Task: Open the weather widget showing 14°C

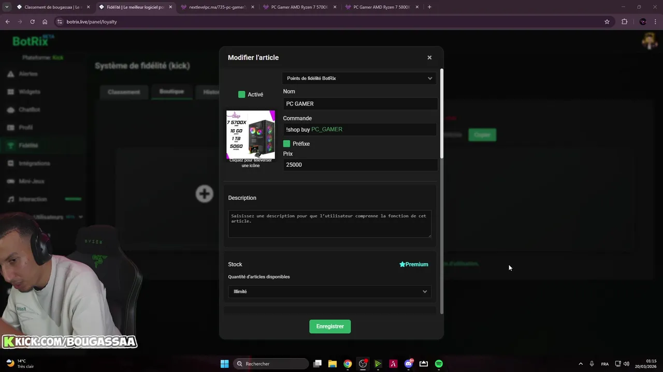Action: tap(20, 364)
